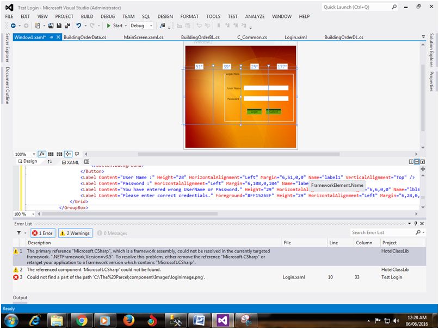Click the Navigate Backward icon
This screenshot has width=439, height=329.
point(13,26)
